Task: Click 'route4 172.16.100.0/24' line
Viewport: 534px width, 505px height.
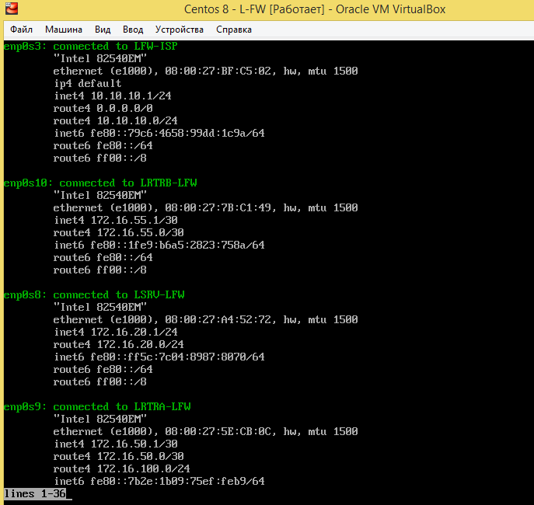Action: [x=121, y=469]
